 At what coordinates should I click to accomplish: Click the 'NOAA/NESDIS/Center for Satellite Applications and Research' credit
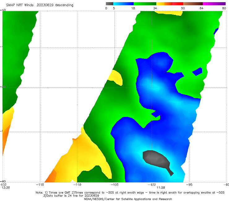click(x=128, y=199)
